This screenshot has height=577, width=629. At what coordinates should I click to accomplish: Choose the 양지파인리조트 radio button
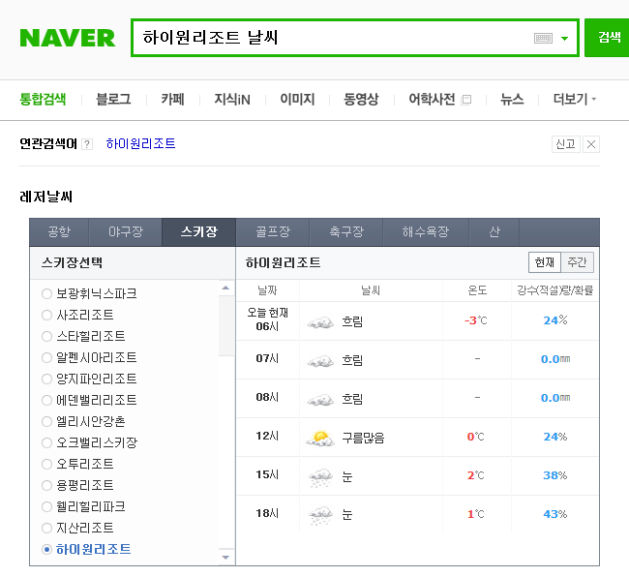[47, 380]
